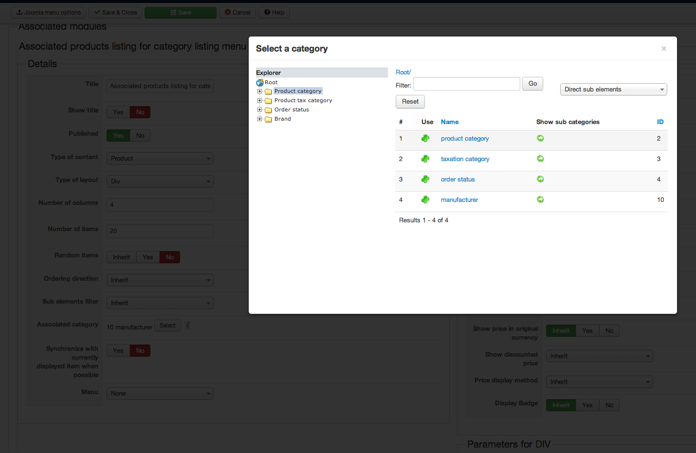Click the green plus icon for order status
The height and width of the screenshot is (453, 696).
tap(425, 180)
